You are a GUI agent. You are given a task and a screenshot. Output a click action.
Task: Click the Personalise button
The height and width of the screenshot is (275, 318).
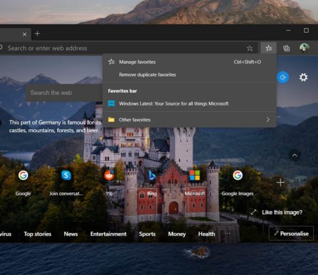point(291,233)
